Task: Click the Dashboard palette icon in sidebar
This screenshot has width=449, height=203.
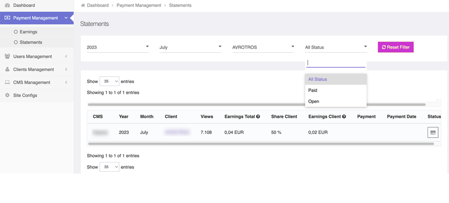Action: (7, 5)
